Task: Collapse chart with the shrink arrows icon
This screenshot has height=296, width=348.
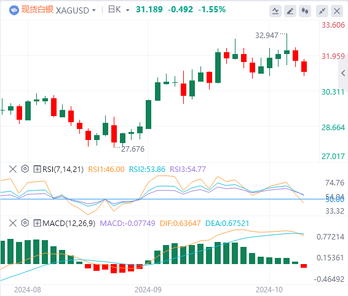Action: (322, 11)
